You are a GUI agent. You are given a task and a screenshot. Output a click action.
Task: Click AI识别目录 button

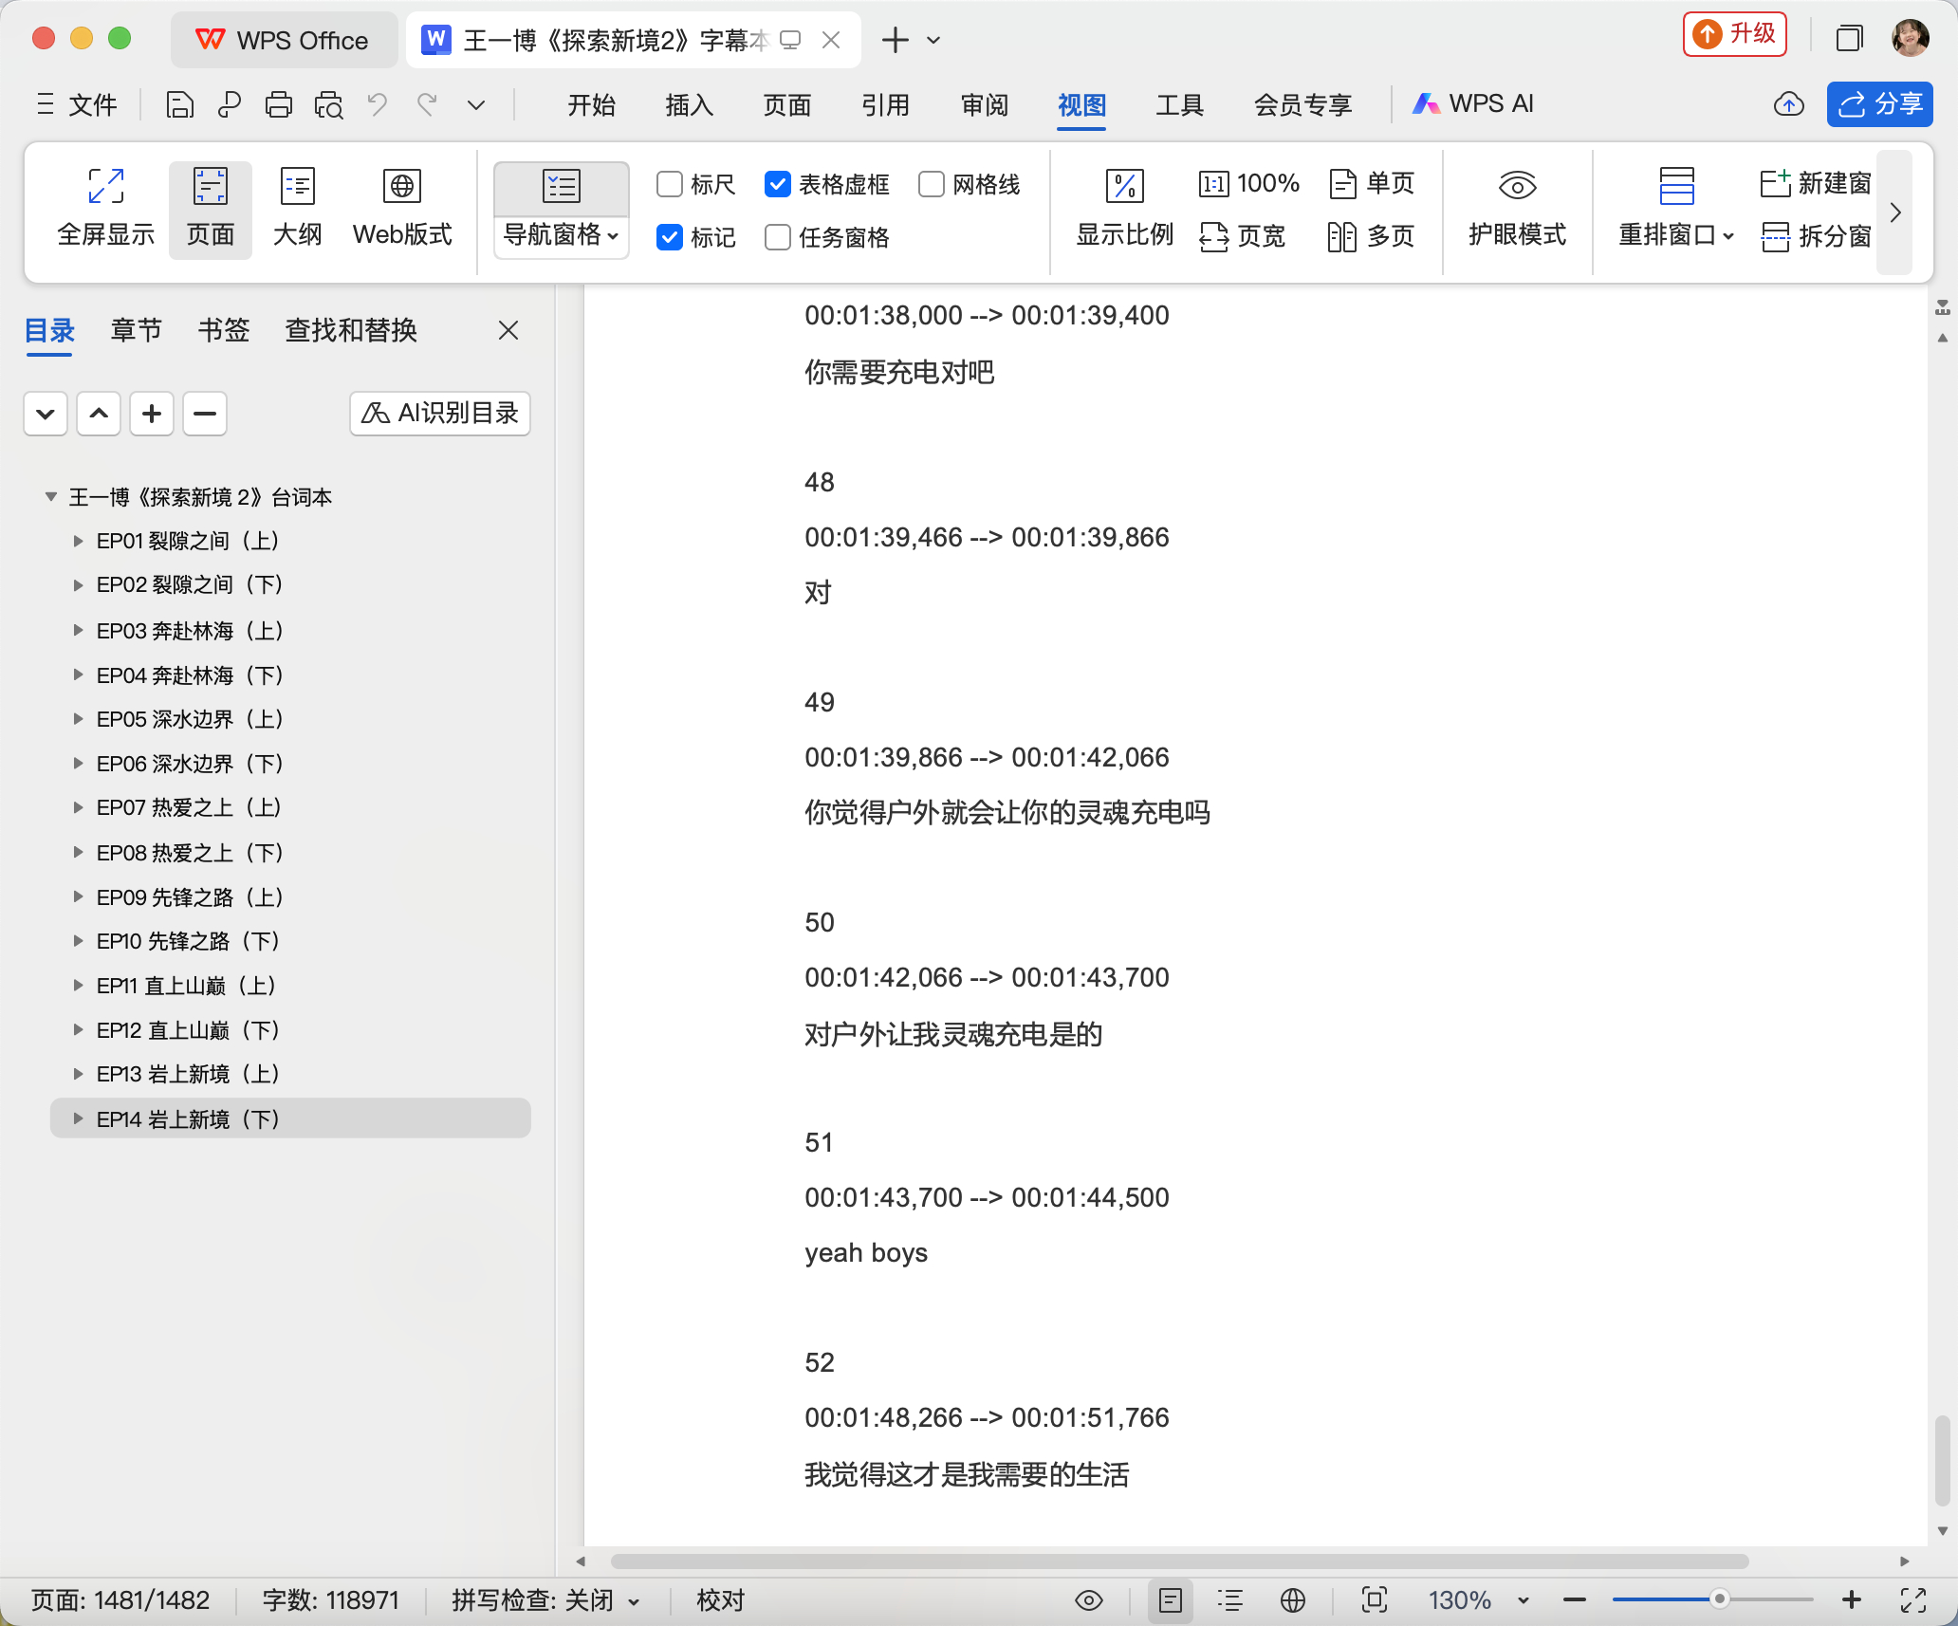point(440,413)
